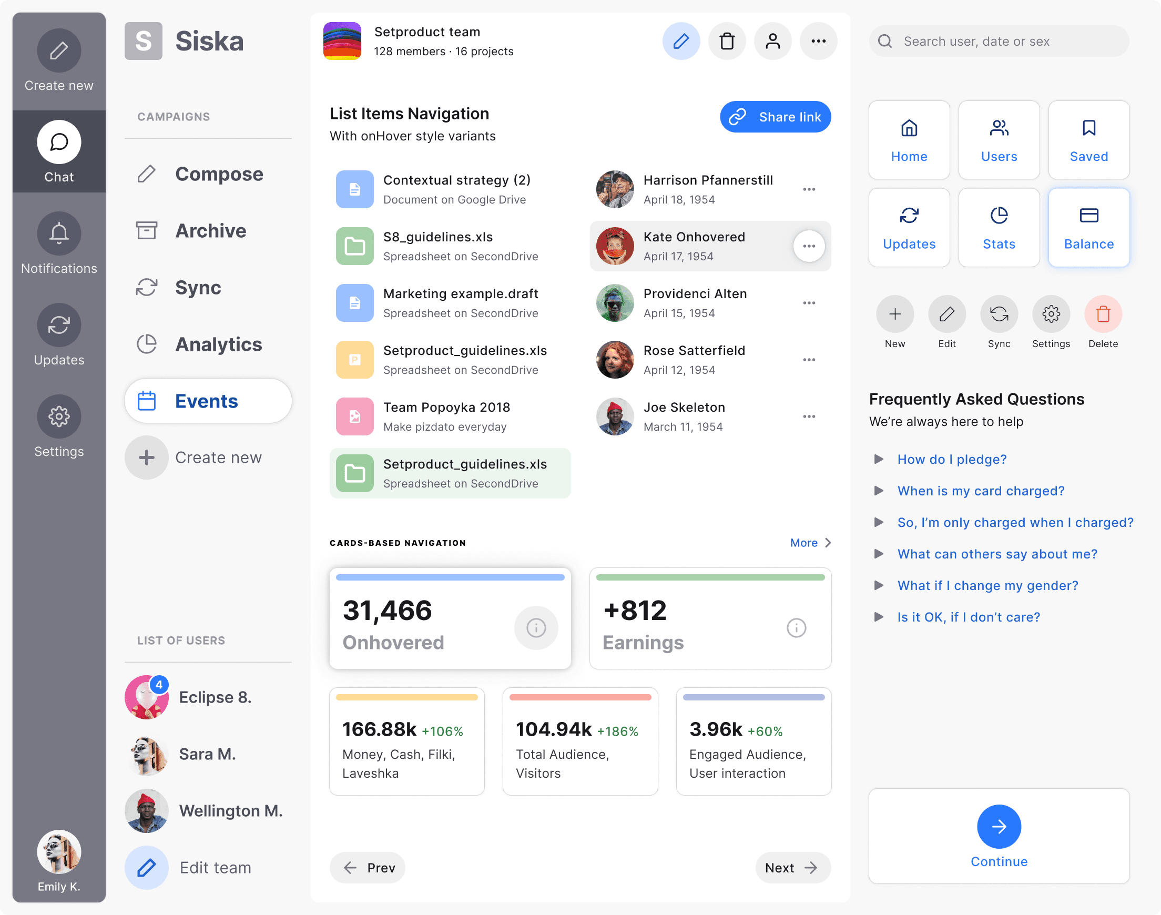Image resolution: width=1161 pixels, height=915 pixels.
Task: Click the pencil edit icon near Setproduct team
Action: point(680,40)
